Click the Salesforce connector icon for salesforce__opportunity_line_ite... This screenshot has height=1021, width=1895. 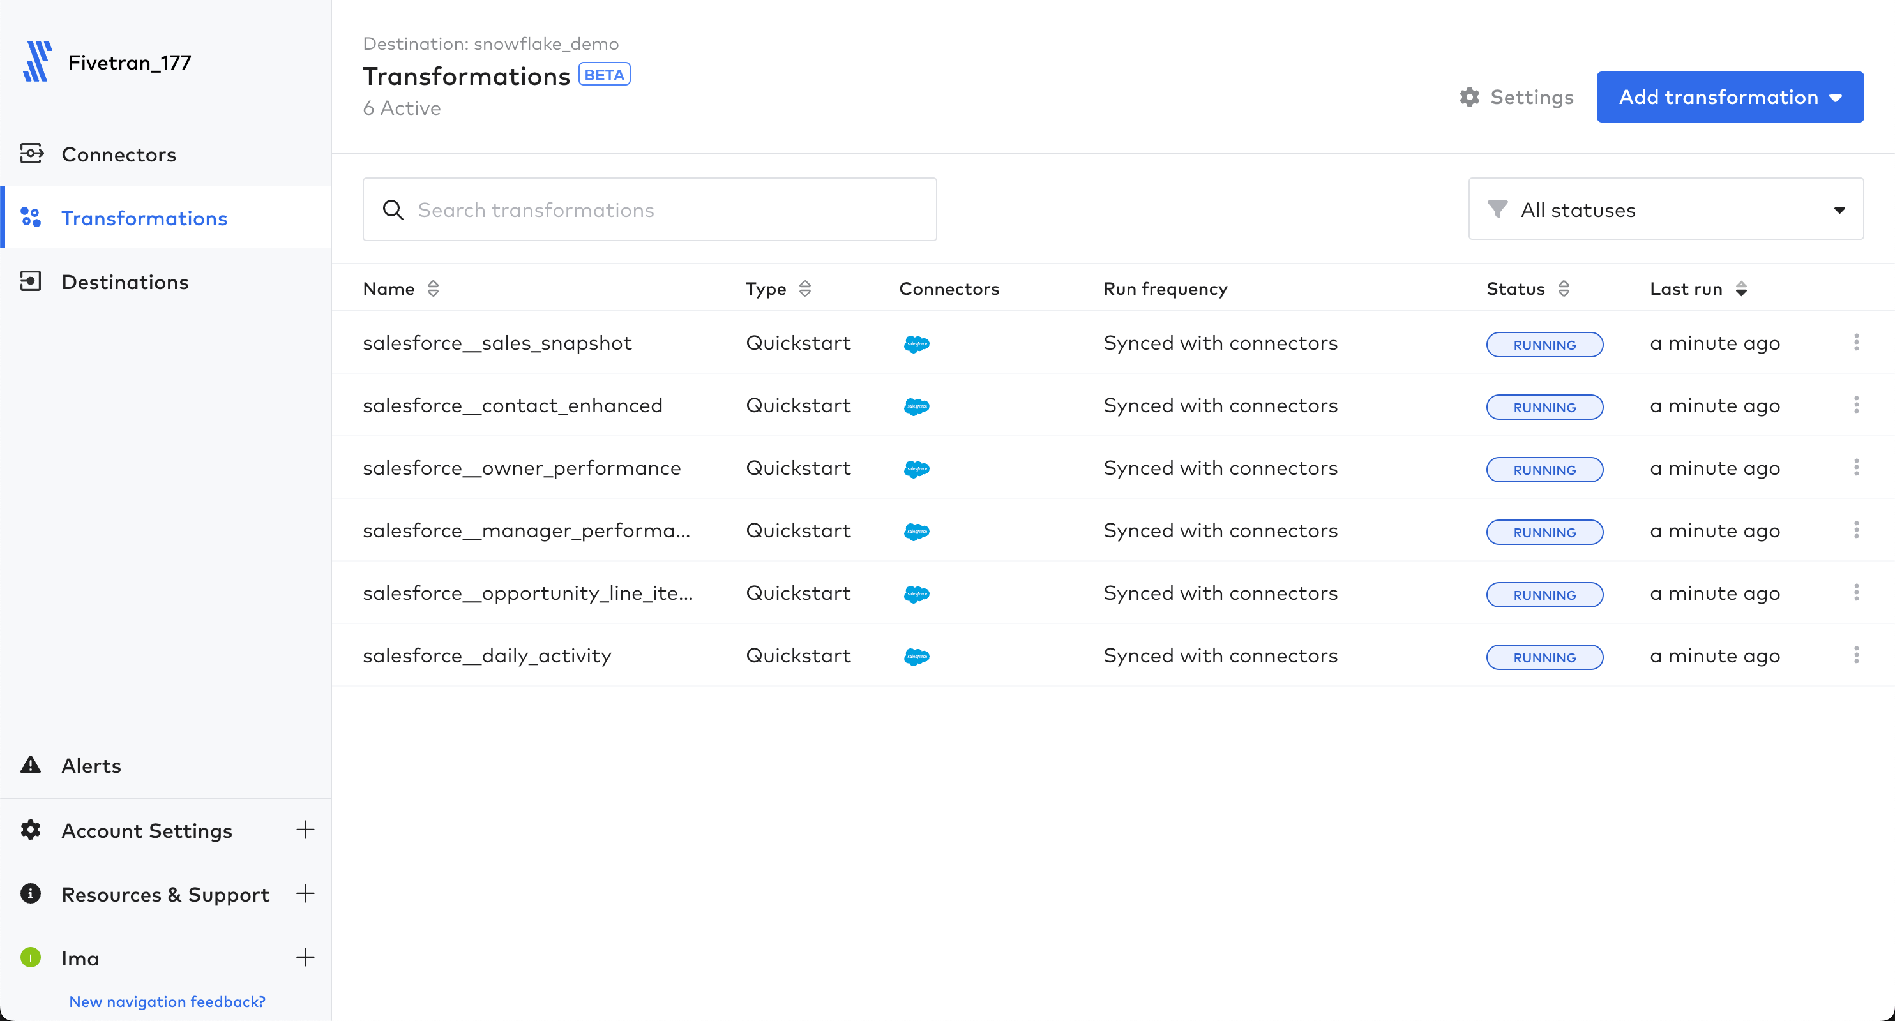[x=916, y=593]
